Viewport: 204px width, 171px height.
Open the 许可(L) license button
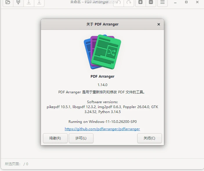click(x=81, y=138)
